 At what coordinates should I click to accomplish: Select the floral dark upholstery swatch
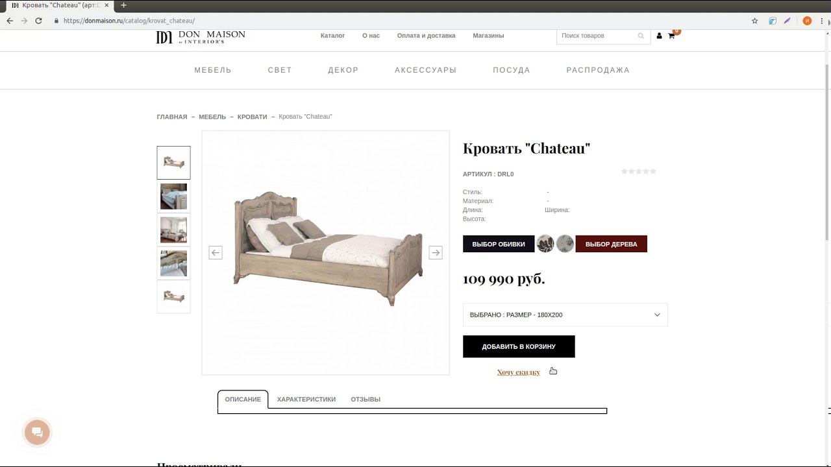click(x=545, y=244)
